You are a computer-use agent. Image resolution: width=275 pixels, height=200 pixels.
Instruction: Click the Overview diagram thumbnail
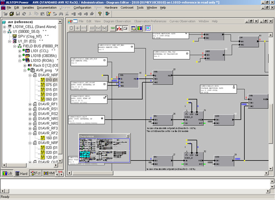point(104,151)
